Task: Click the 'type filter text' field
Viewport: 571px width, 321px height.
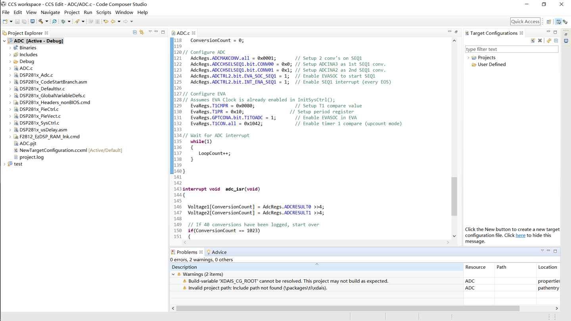Action: click(x=511, y=49)
